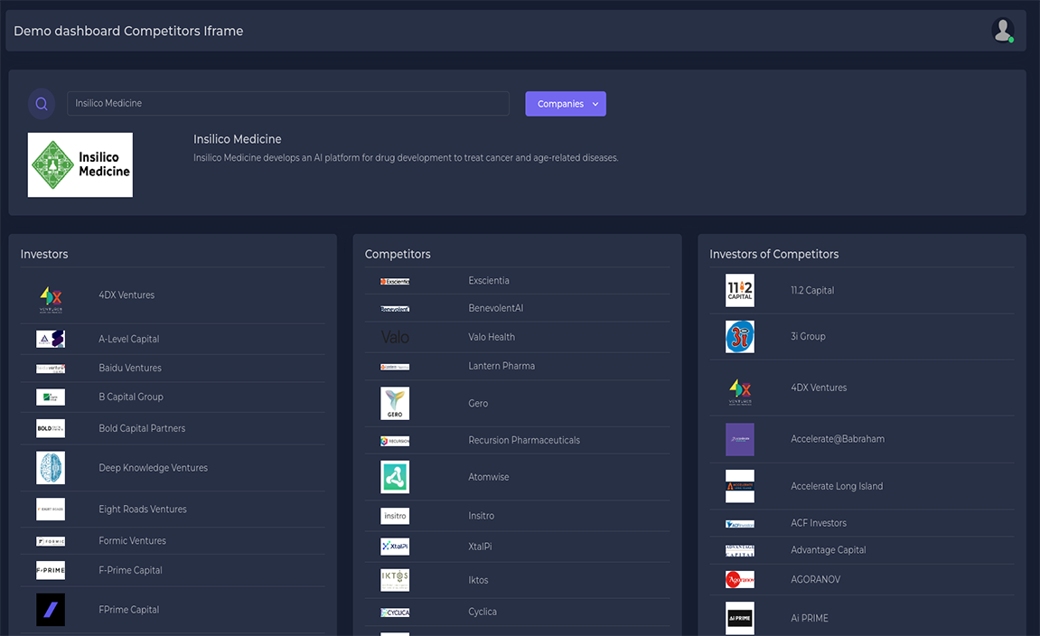Click the Gero competitor logo
The height and width of the screenshot is (636, 1040).
pyautogui.click(x=395, y=404)
